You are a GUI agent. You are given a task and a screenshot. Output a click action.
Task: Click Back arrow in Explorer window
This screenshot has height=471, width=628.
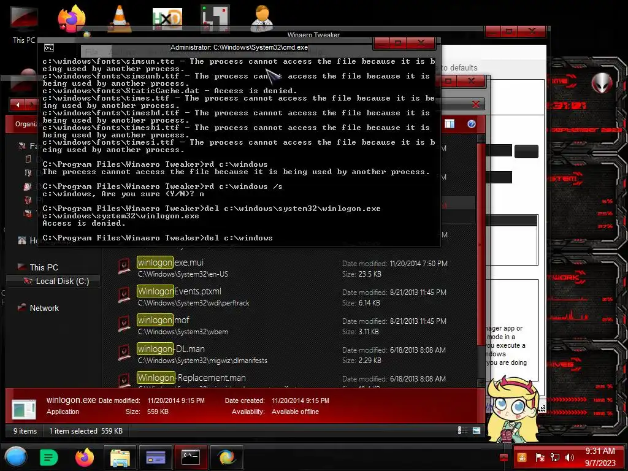click(x=18, y=104)
